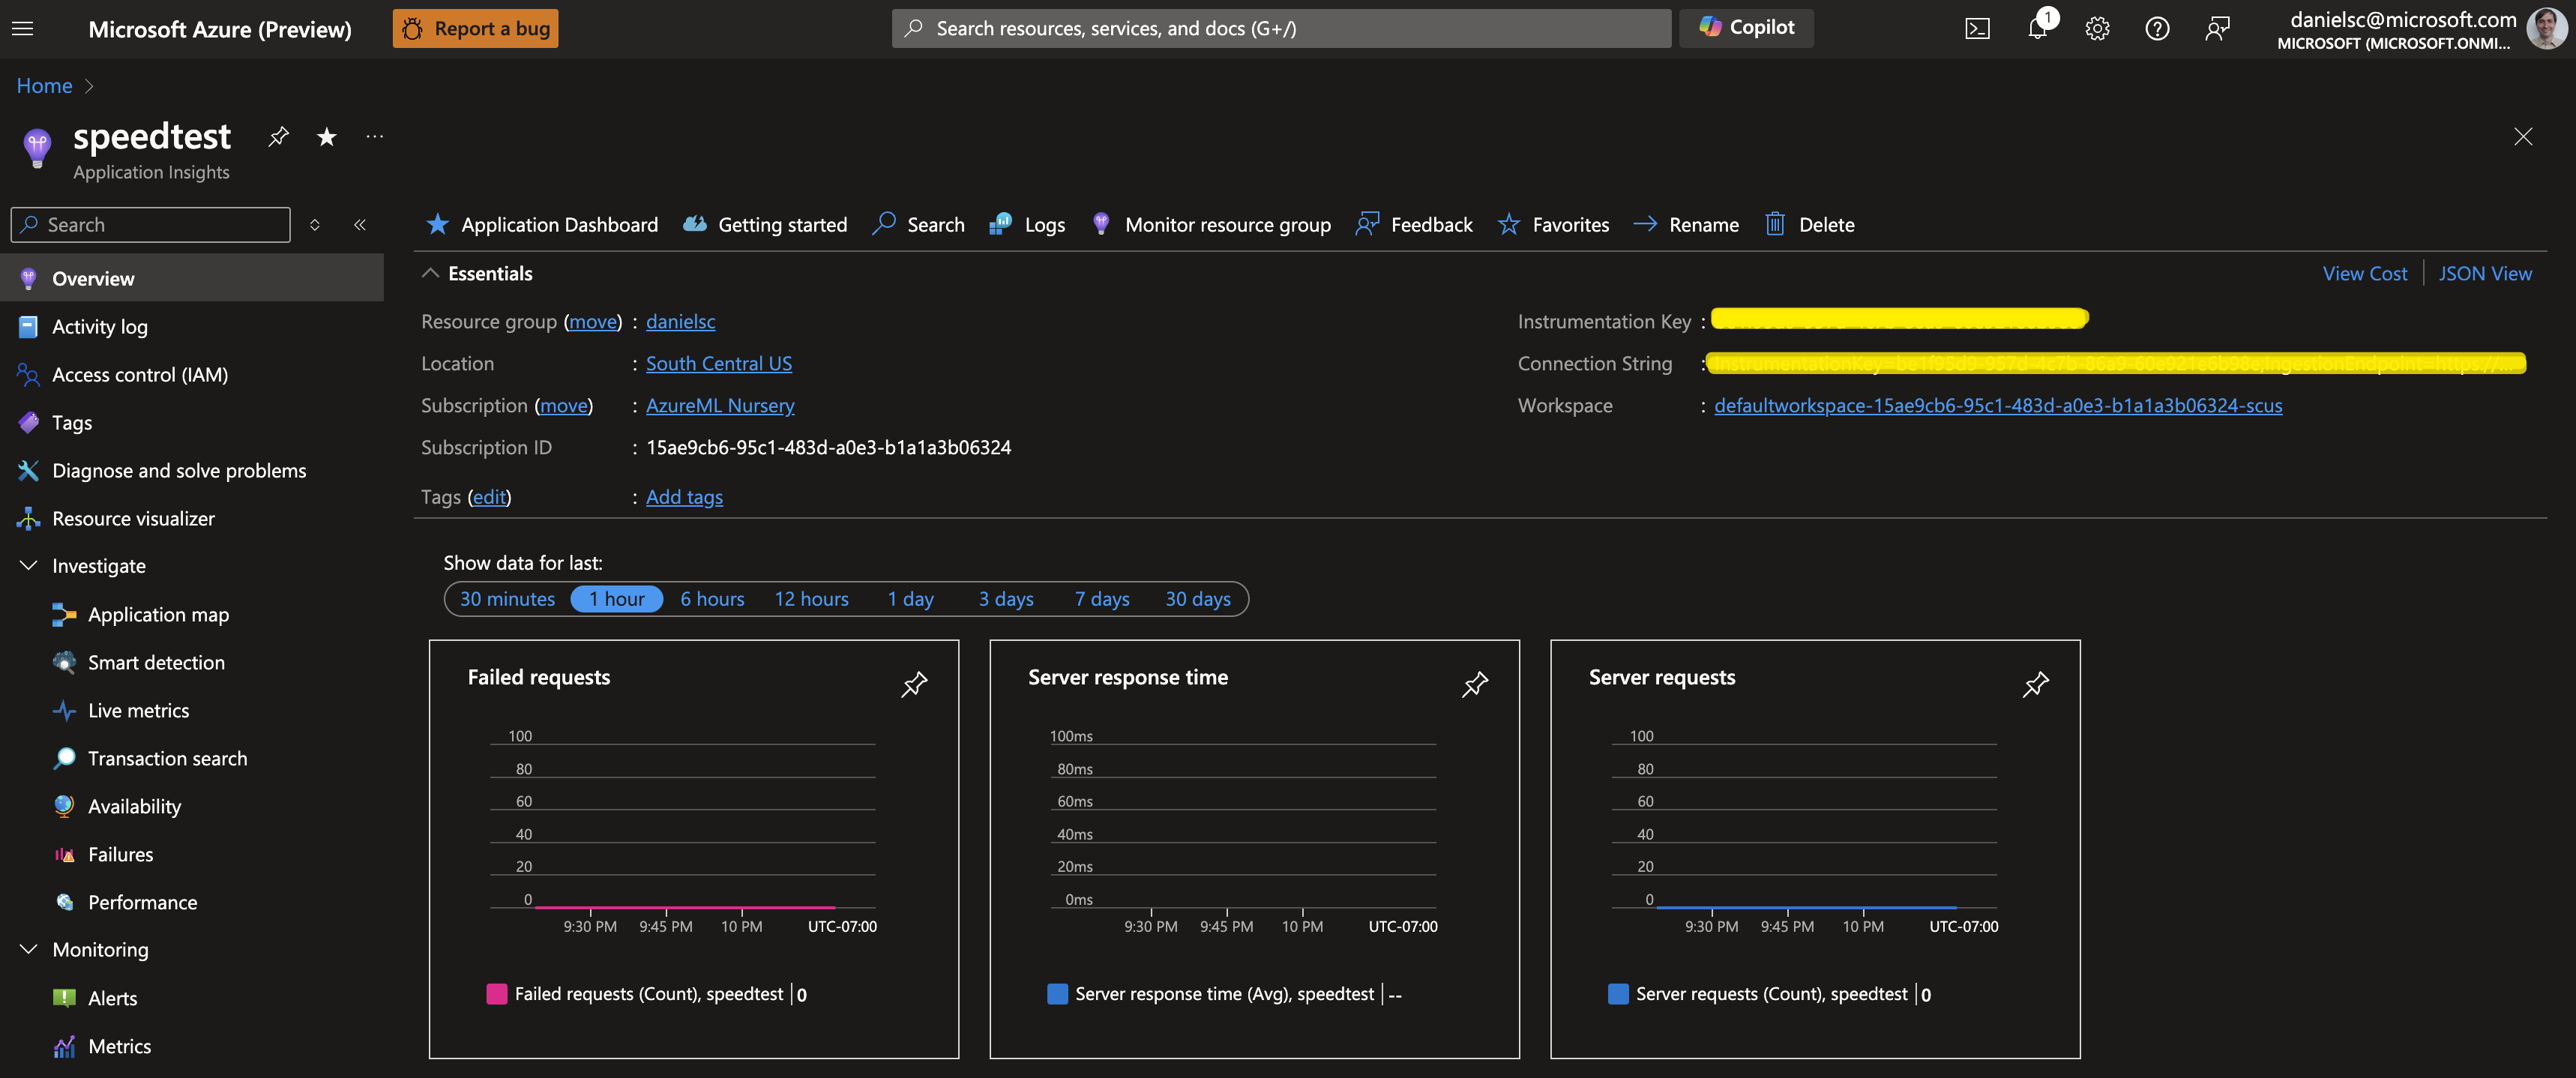Click the South Central US location link

point(718,363)
